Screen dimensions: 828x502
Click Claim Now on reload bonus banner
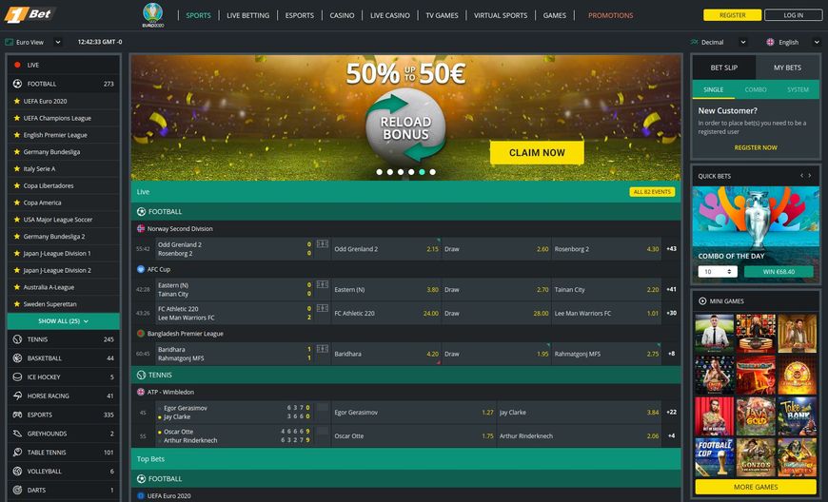pyautogui.click(x=537, y=152)
